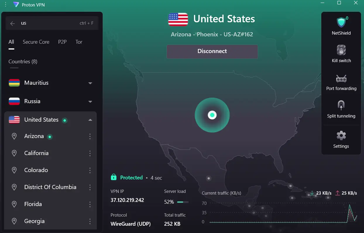The image size is (364, 233).
Task: Select the California row
Action: [x=50, y=153]
